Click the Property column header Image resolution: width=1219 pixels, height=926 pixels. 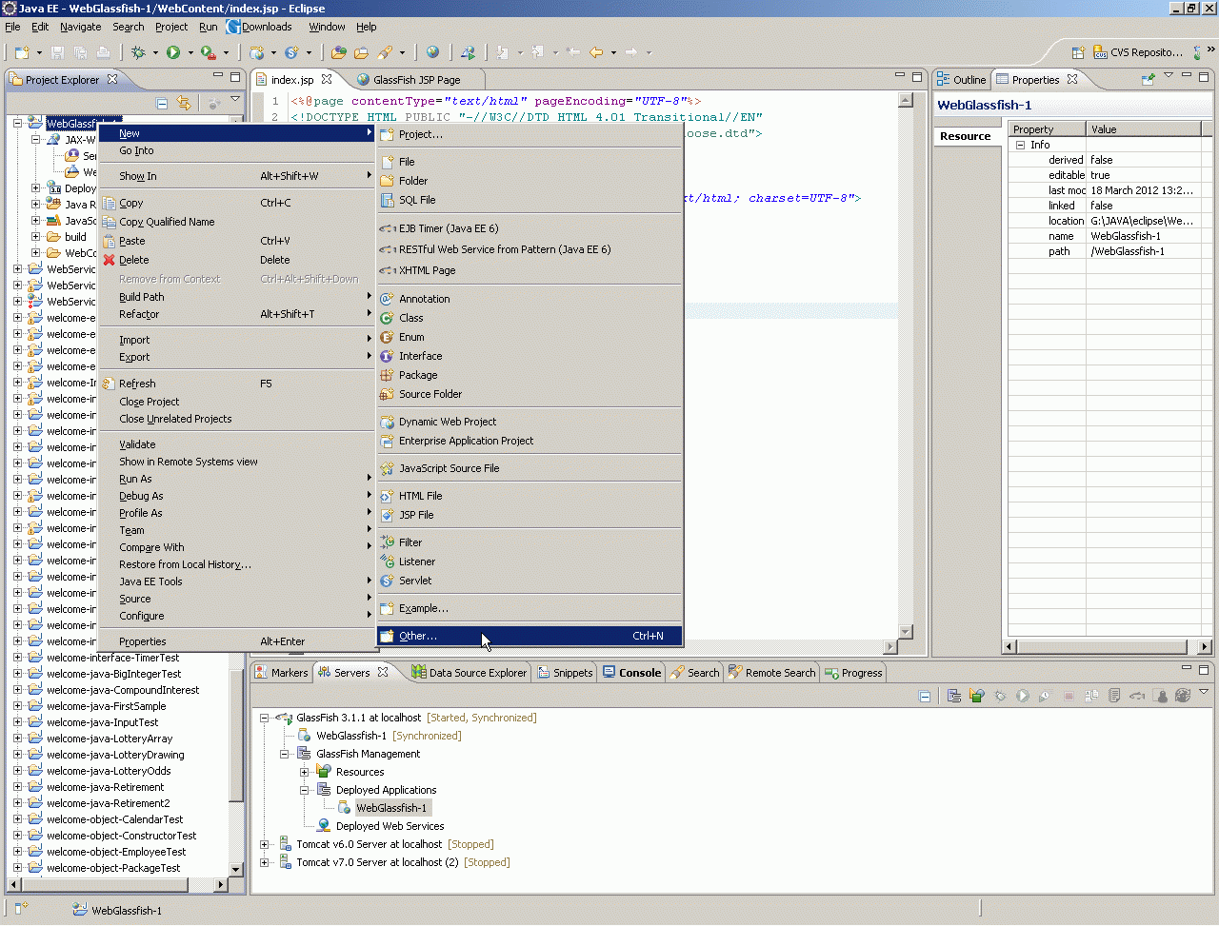click(1047, 129)
